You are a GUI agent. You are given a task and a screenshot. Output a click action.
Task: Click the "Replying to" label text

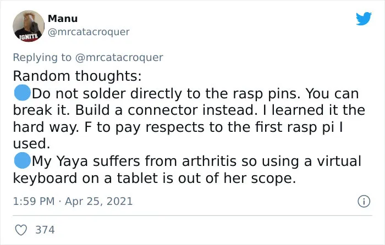pos(42,57)
